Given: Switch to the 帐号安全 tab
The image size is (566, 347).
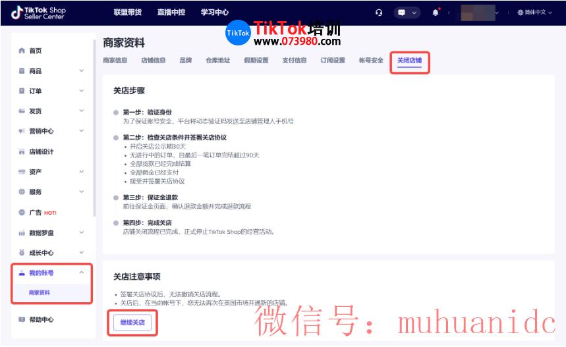Looking at the screenshot, I should (x=371, y=60).
